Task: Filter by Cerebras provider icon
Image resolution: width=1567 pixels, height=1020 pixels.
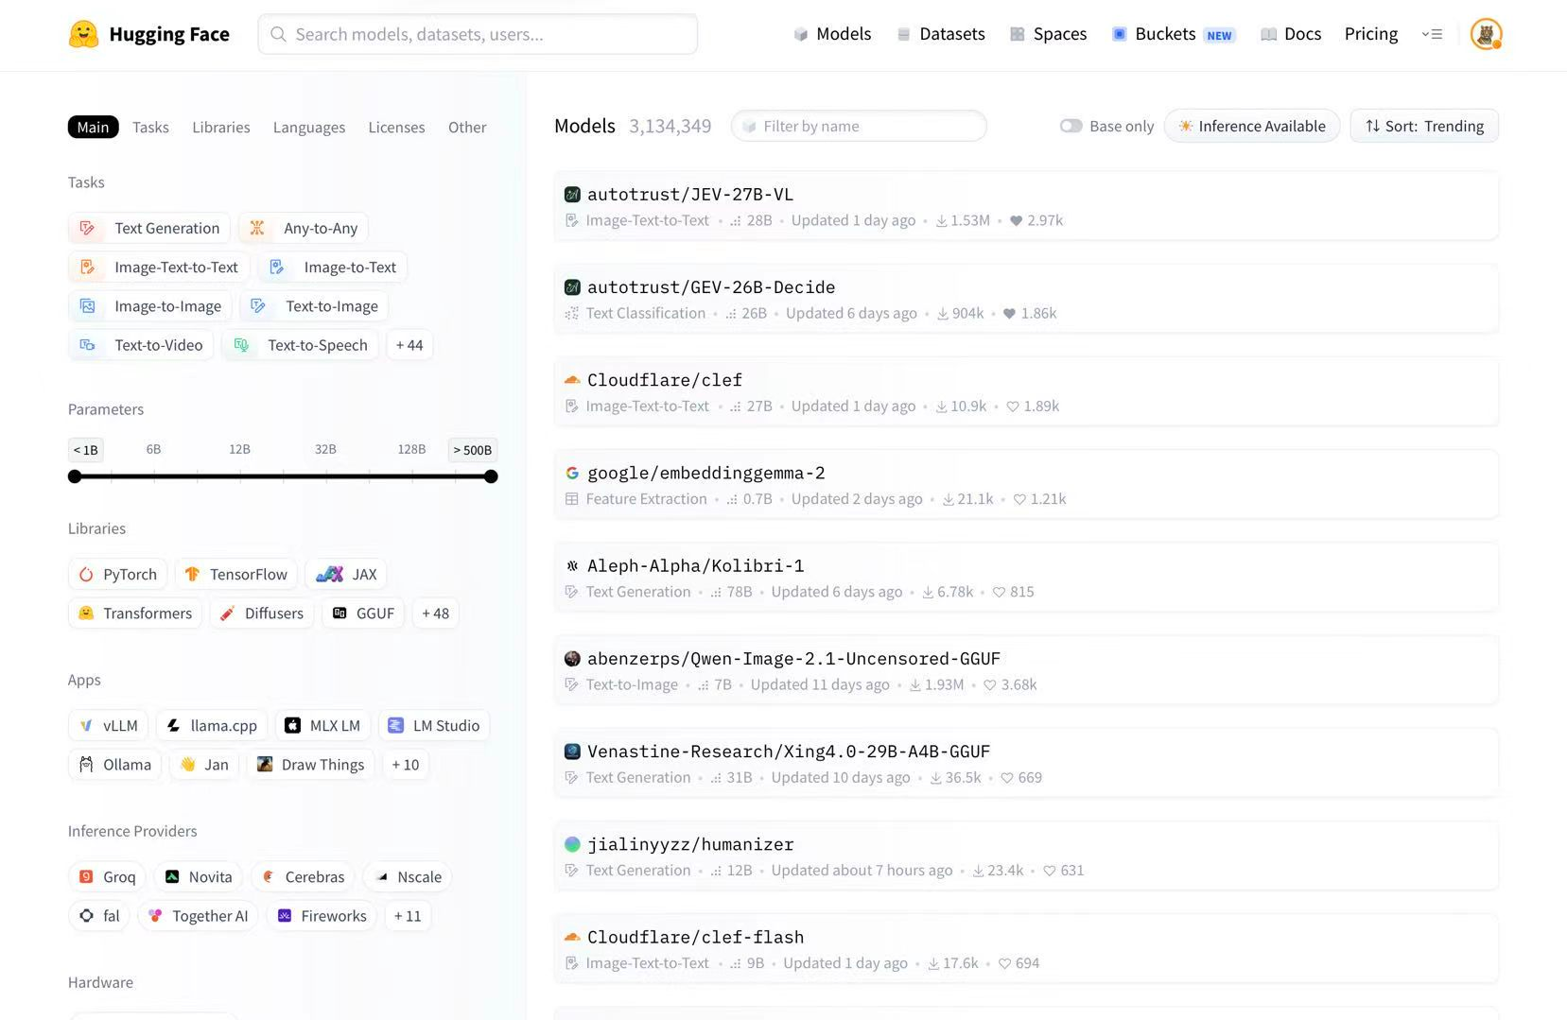Action: point(268,877)
